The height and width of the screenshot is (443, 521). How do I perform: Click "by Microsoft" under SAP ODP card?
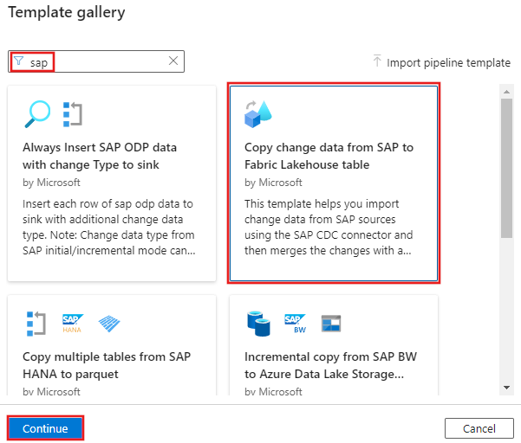pyautogui.click(x=51, y=183)
